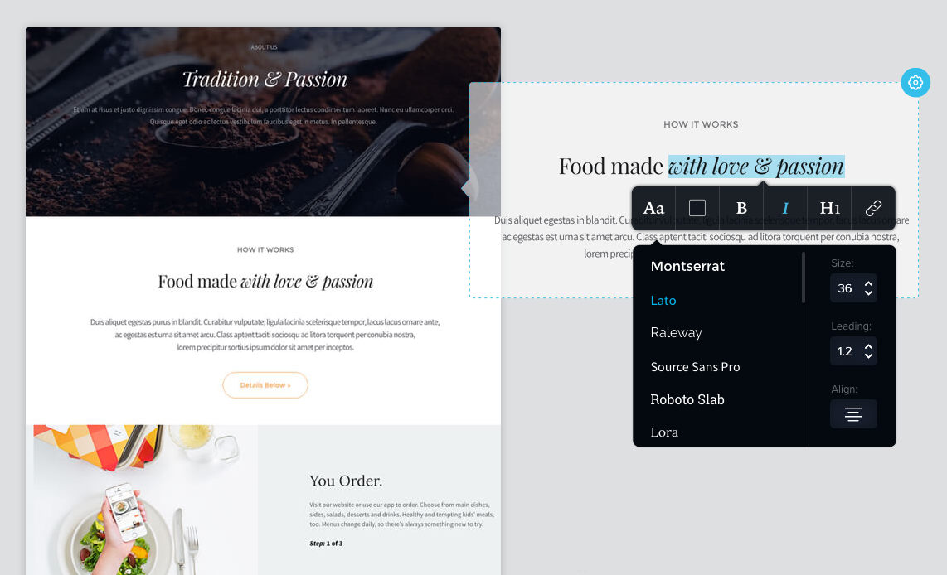
Task: Open block settings gear icon
Action: coord(915,83)
